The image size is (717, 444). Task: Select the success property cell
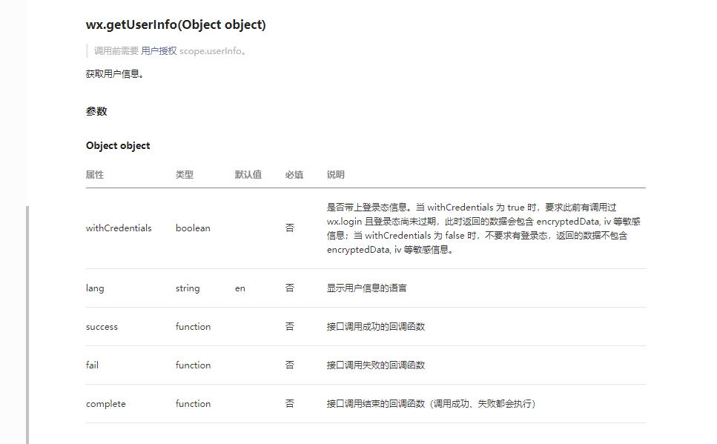(x=102, y=327)
